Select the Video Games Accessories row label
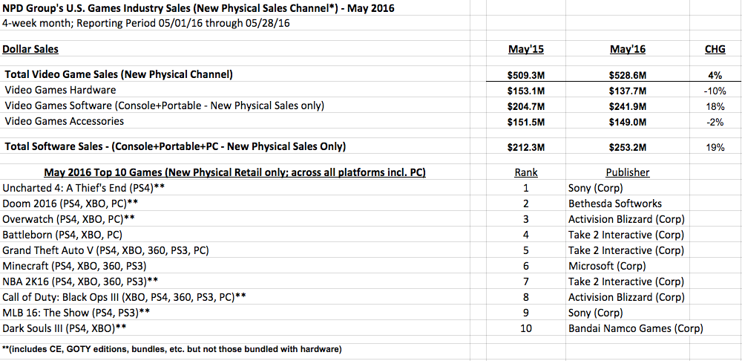This screenshot has width=742, height=361. click(x=65, y=121)
